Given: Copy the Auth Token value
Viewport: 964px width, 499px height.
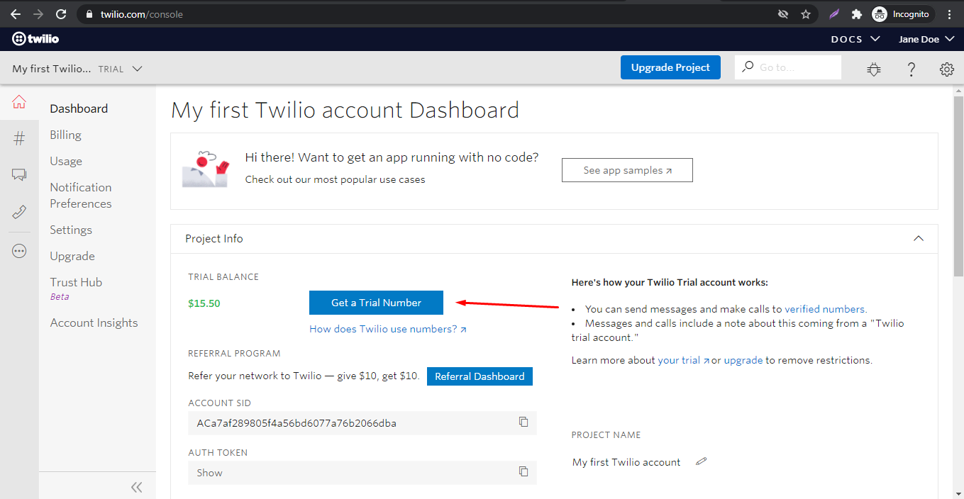Looking at the screenshot, I should pyautogui.click(x=523, y=472).
